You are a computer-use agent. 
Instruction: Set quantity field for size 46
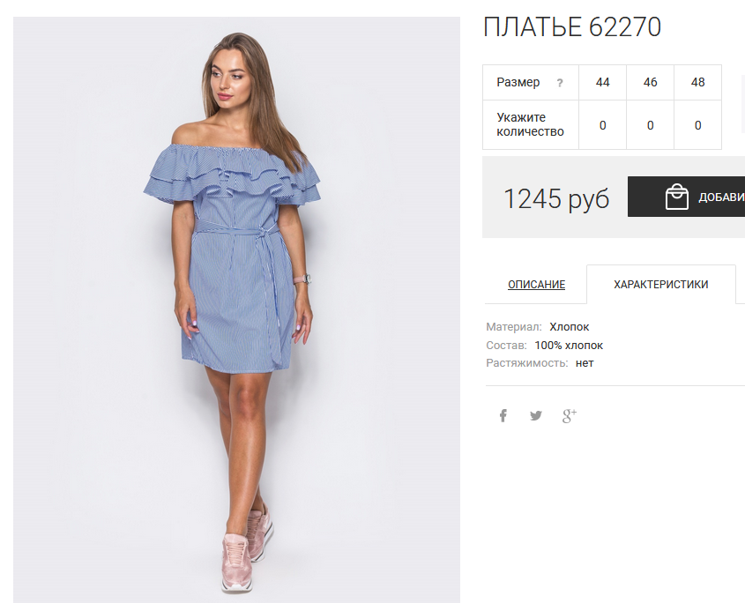650,125
